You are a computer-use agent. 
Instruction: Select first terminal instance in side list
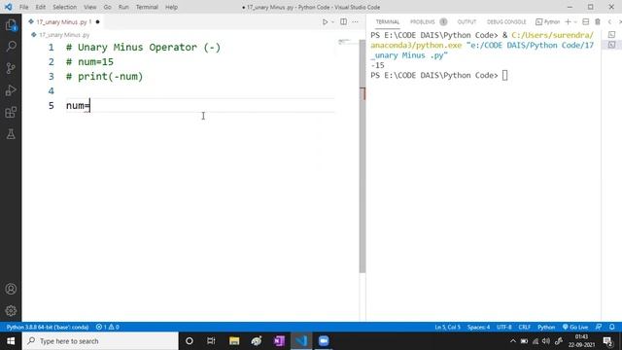coord(611,35)
